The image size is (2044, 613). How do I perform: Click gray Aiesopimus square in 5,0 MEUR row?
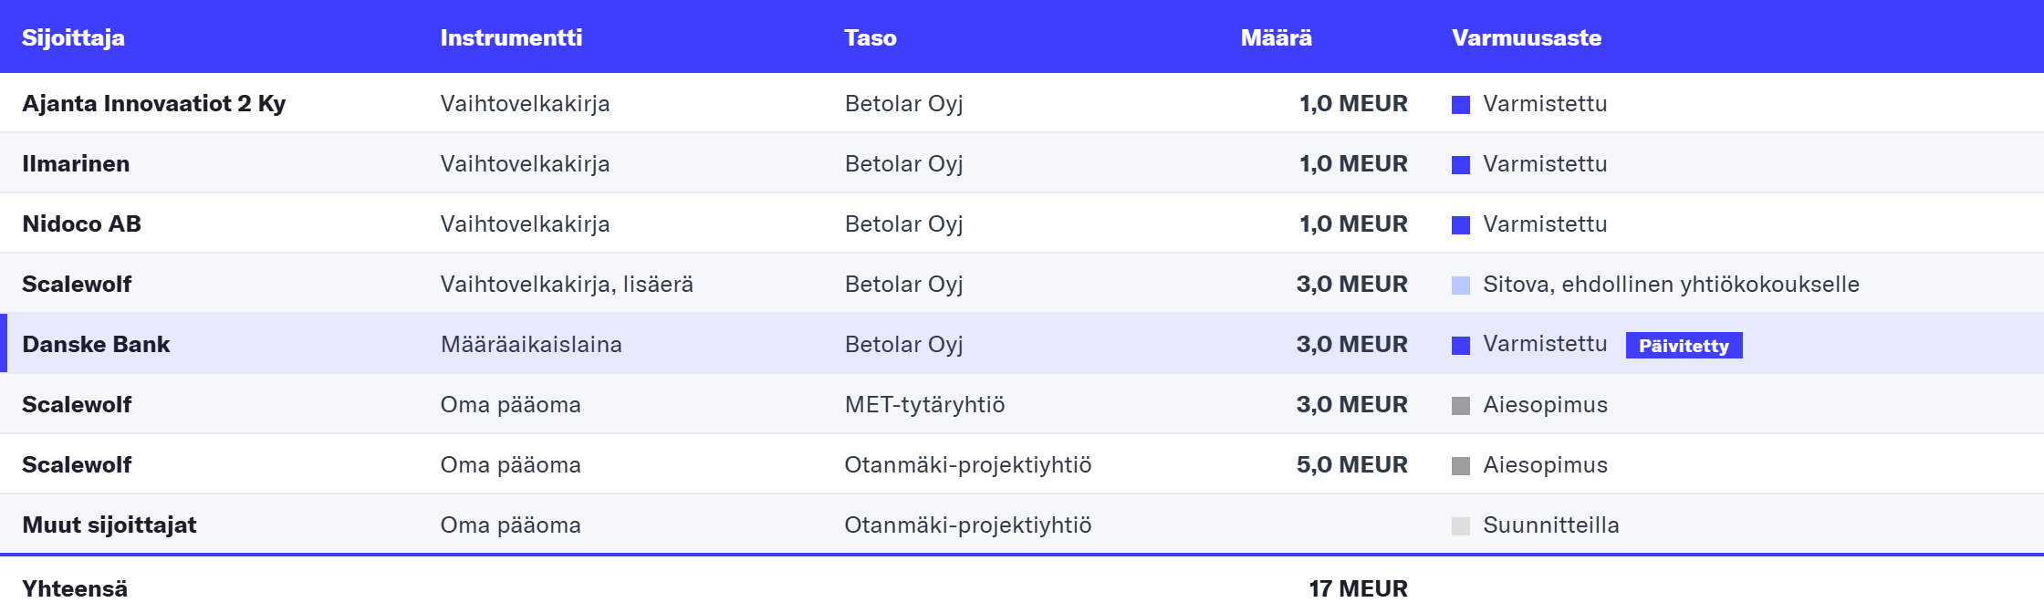tap(1461, 466)
